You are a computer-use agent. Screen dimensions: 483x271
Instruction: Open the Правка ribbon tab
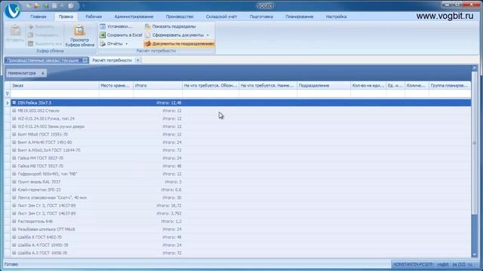(66, 17)
